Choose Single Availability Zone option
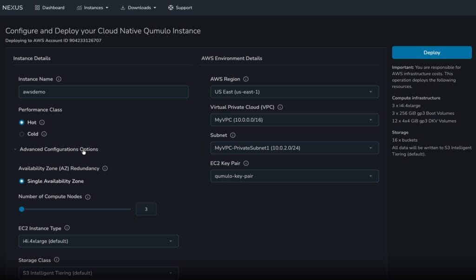This screenshot has height=280, width=476. pyautogui.click(x=21, y=181)
